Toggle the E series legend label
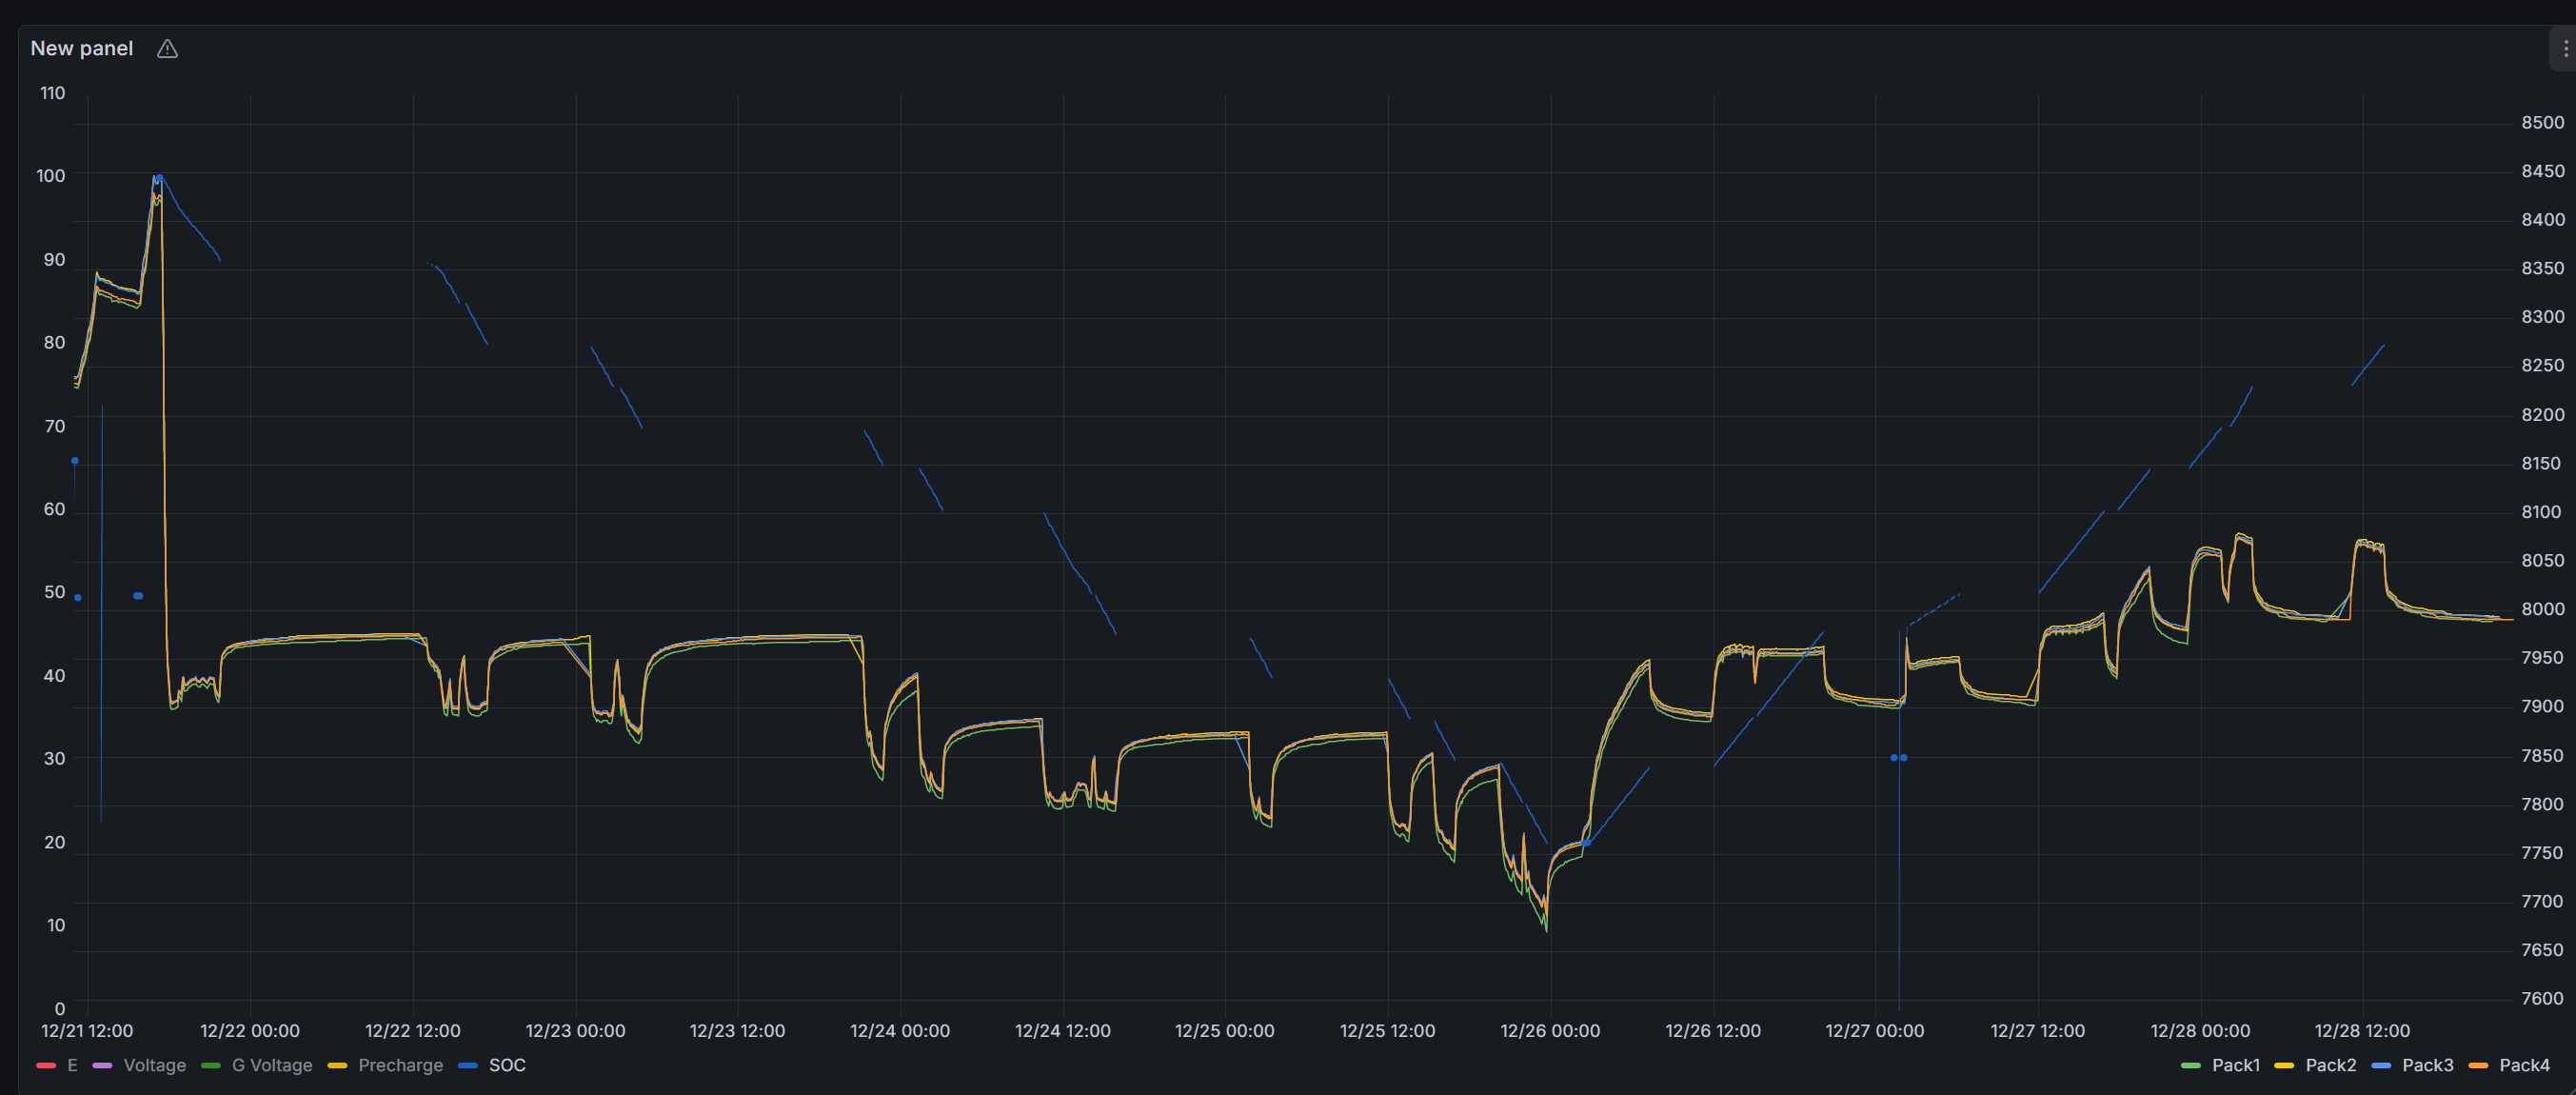The width and height of the screenshot is (2576, 1095). (72, 1065)
